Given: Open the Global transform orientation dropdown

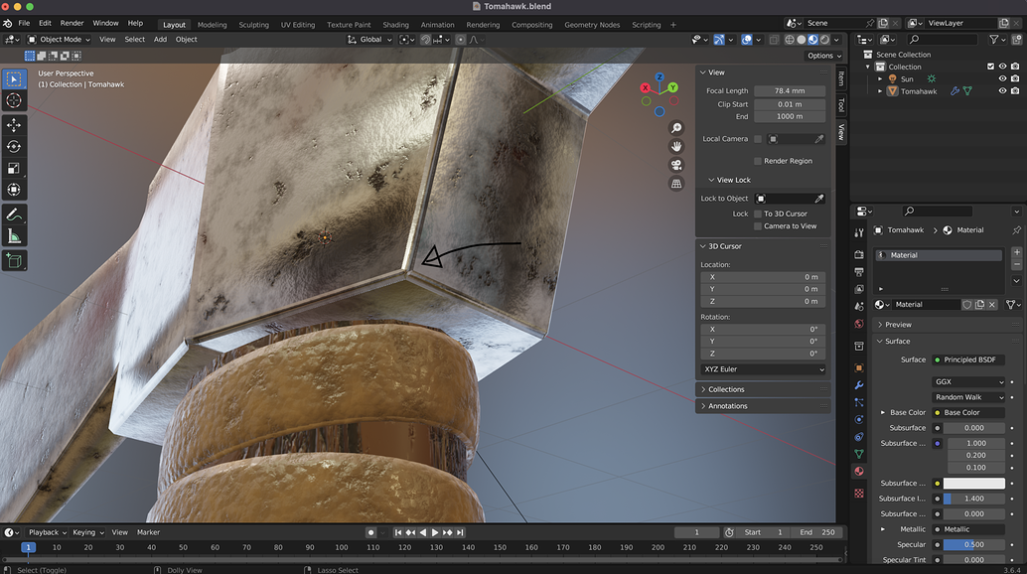Looking at the screenshot, I should click(370, 40).
